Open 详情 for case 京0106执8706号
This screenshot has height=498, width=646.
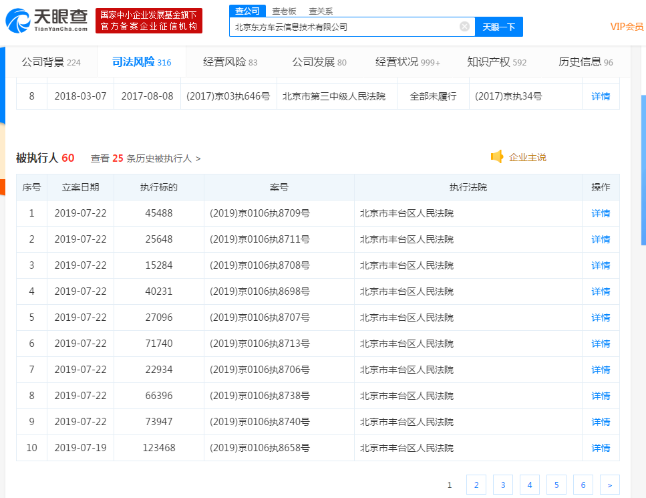click(601, 370)
